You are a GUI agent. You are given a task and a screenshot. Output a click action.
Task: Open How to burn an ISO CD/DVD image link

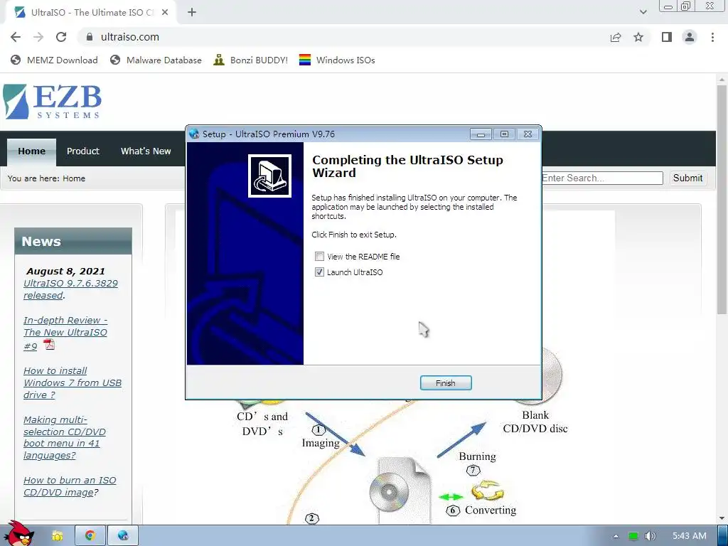70,486
